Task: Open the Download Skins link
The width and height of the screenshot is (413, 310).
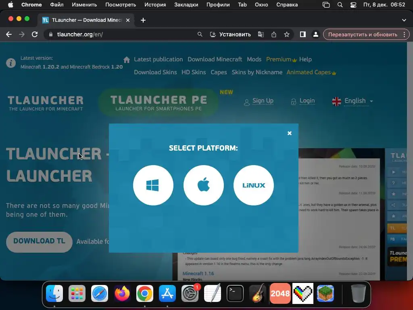Action: [155, 72]
